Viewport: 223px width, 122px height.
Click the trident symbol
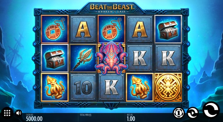click(x=83, y=58)
